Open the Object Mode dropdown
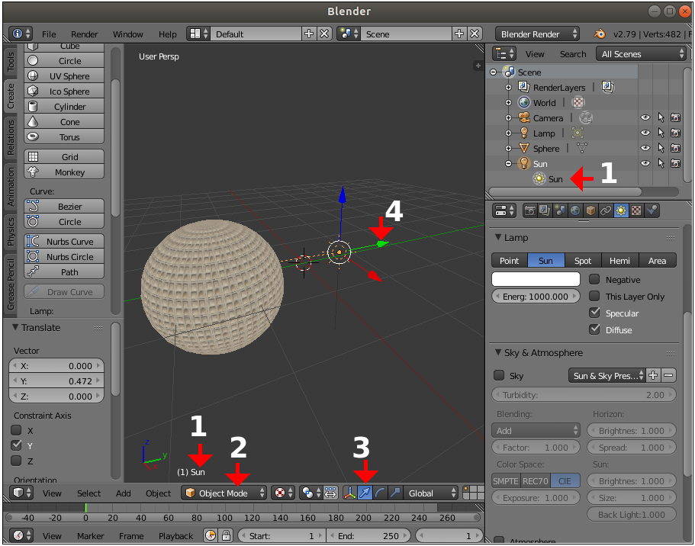 pos(224,493)
